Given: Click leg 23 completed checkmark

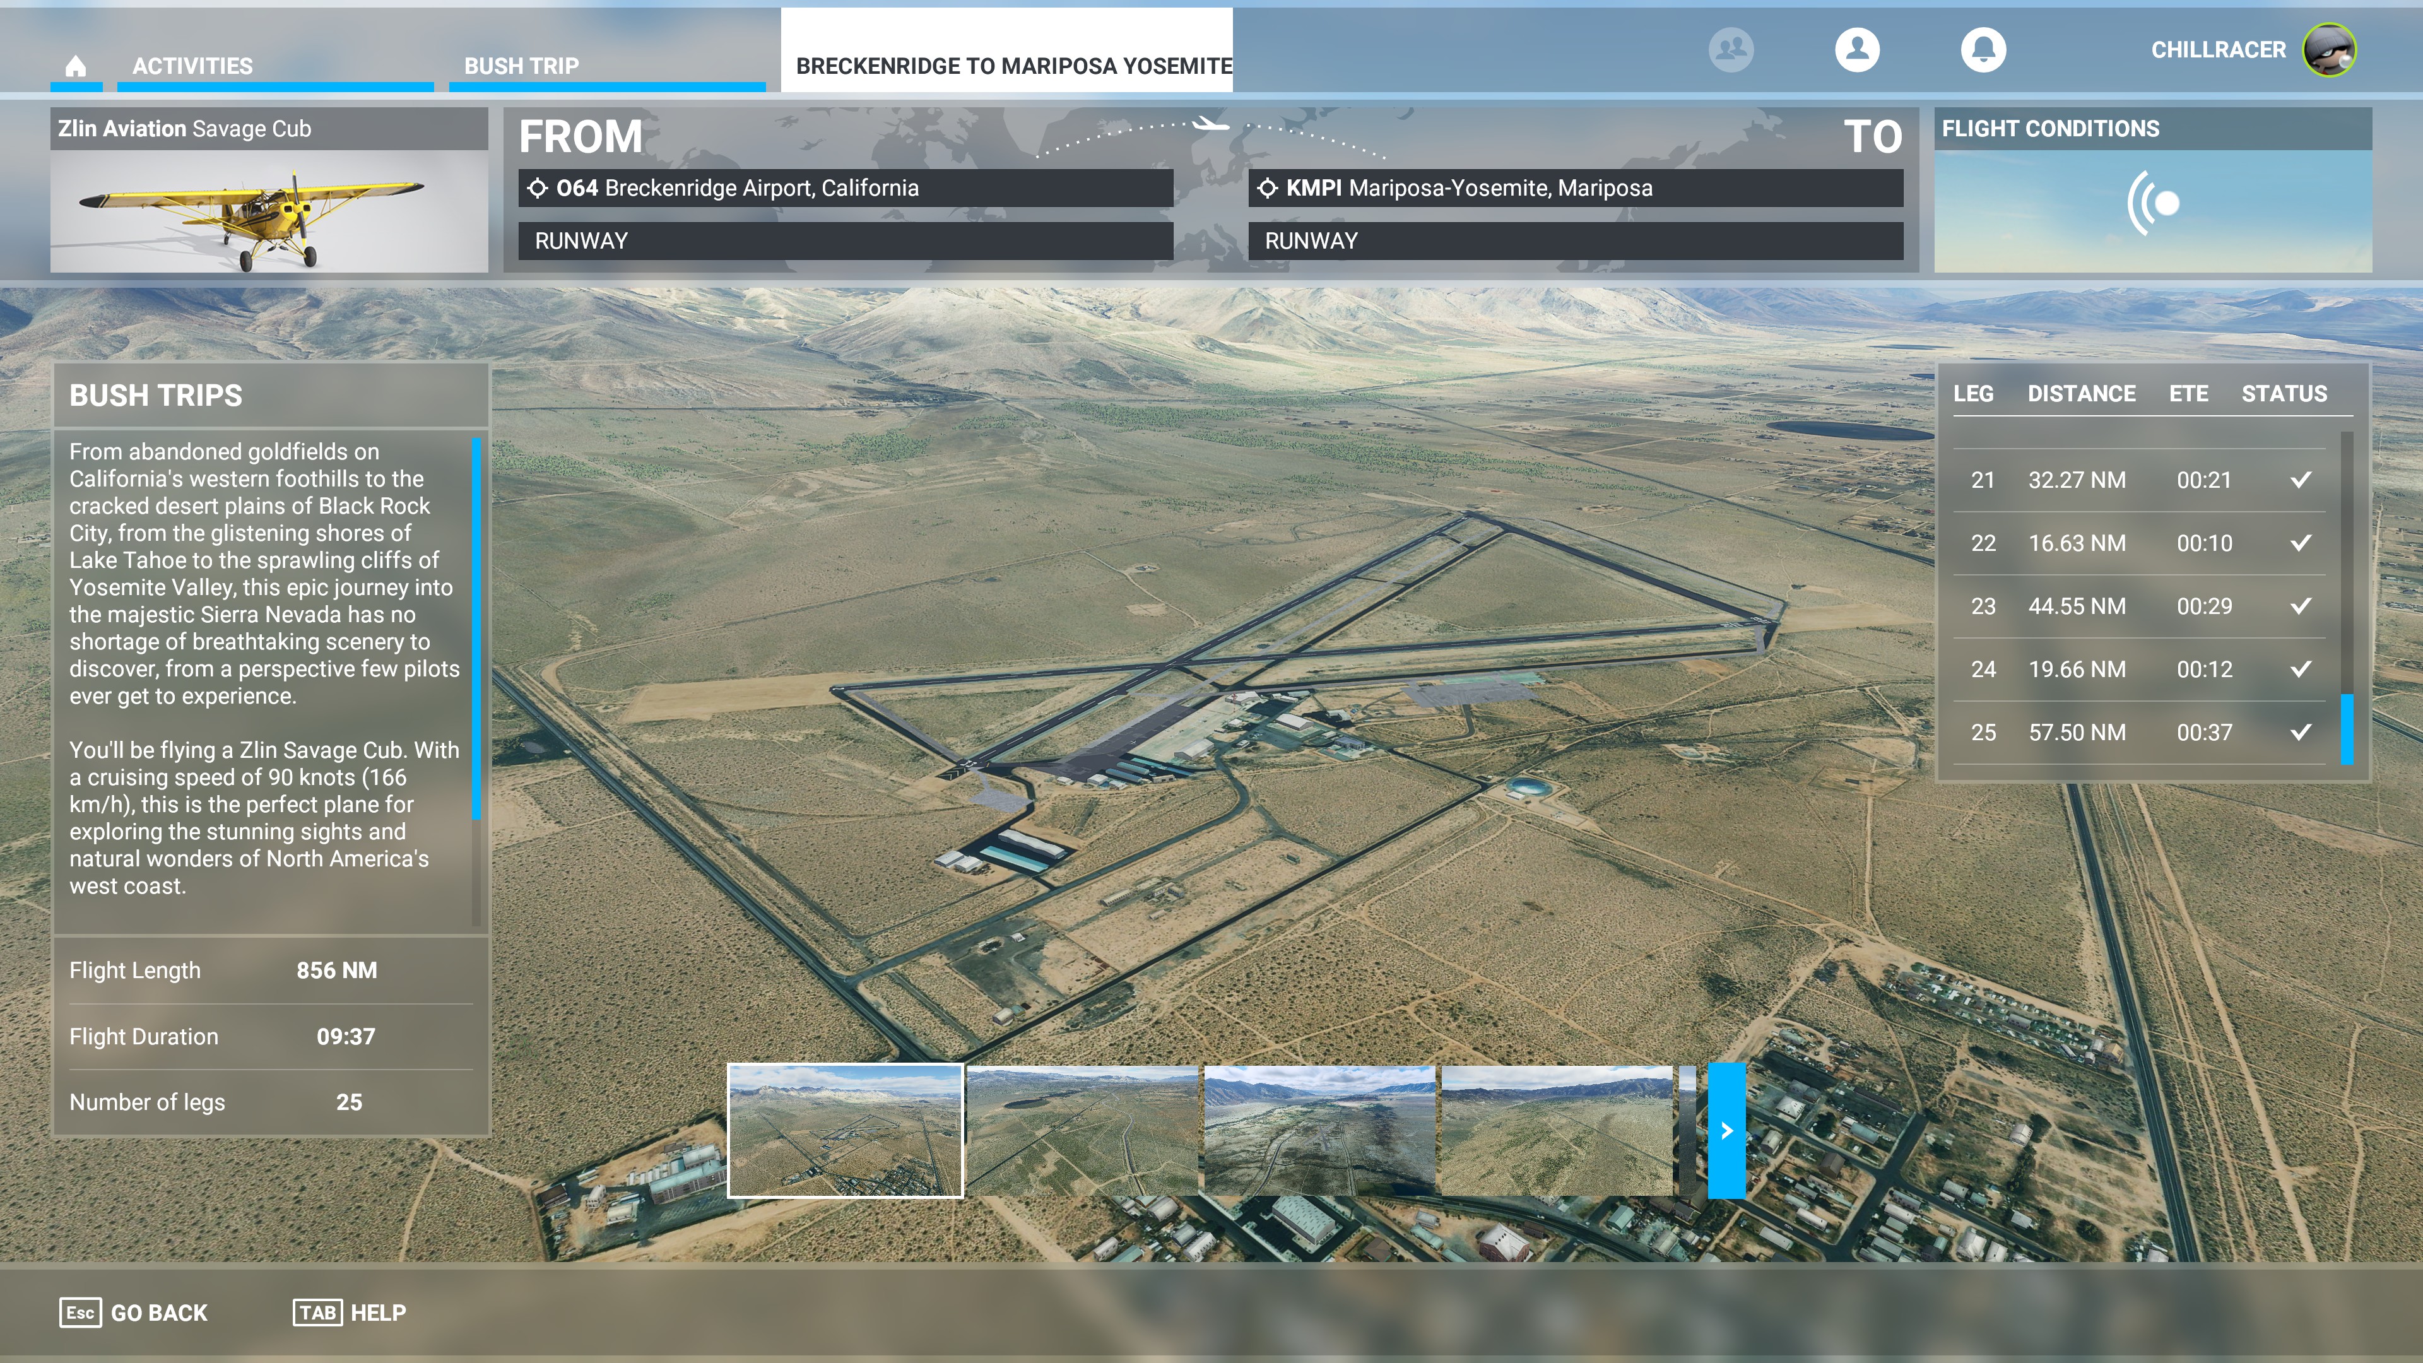Looking at the screenshot, I should pos(2301,606).
